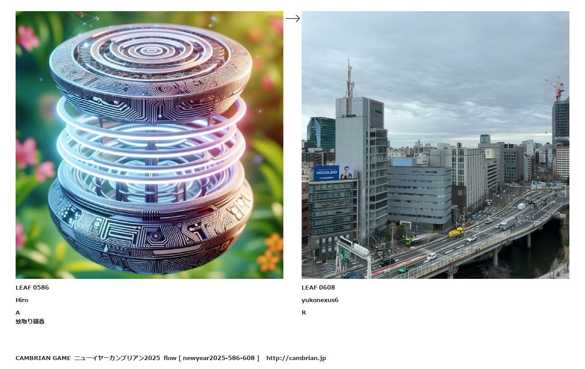The width and height of the screenshot is (585, 369).
Task: Click the letter A under Hiro
Action: pos(18,312)
